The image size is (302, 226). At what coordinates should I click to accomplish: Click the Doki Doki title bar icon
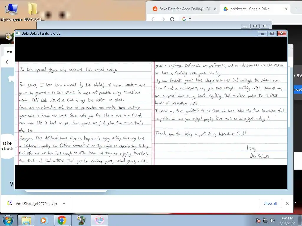pyautogui.click(x=18, y=33)
